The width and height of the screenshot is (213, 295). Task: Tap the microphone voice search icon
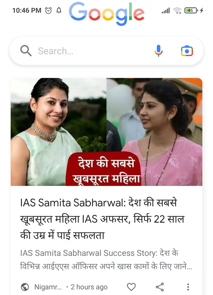(x=158, y=51)
